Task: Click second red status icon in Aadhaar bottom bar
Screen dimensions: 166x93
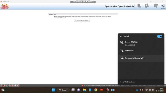Action: [4, 86]
